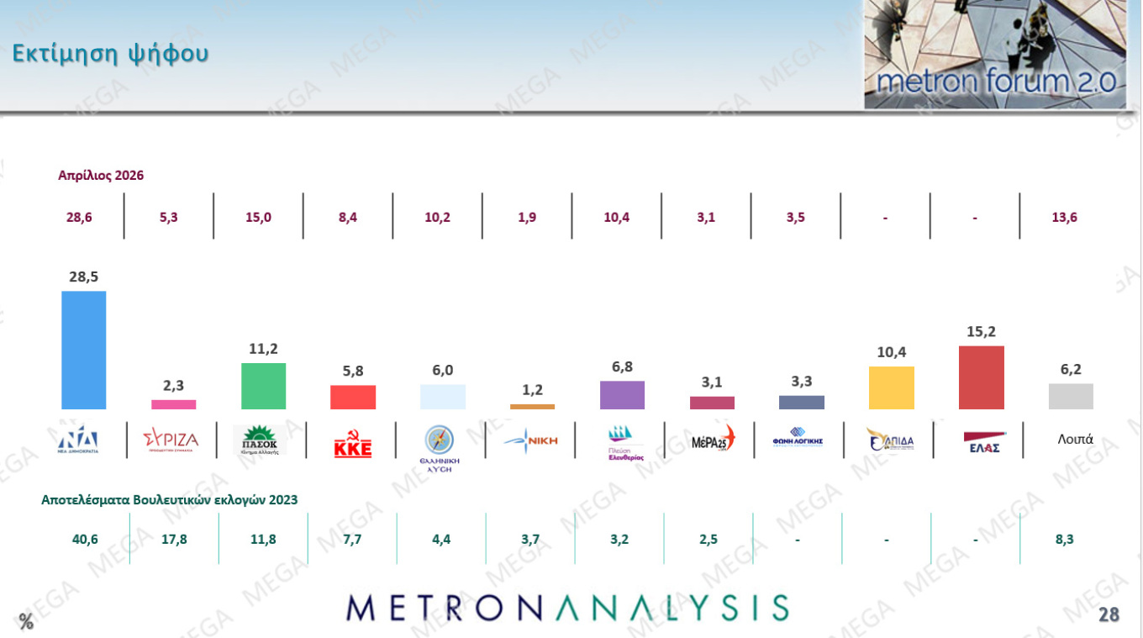Screen dimensions: 1143x638
Task: Select the red ELAS 15,2 bar
Action: pyautogui.click(x=982, y=377)
